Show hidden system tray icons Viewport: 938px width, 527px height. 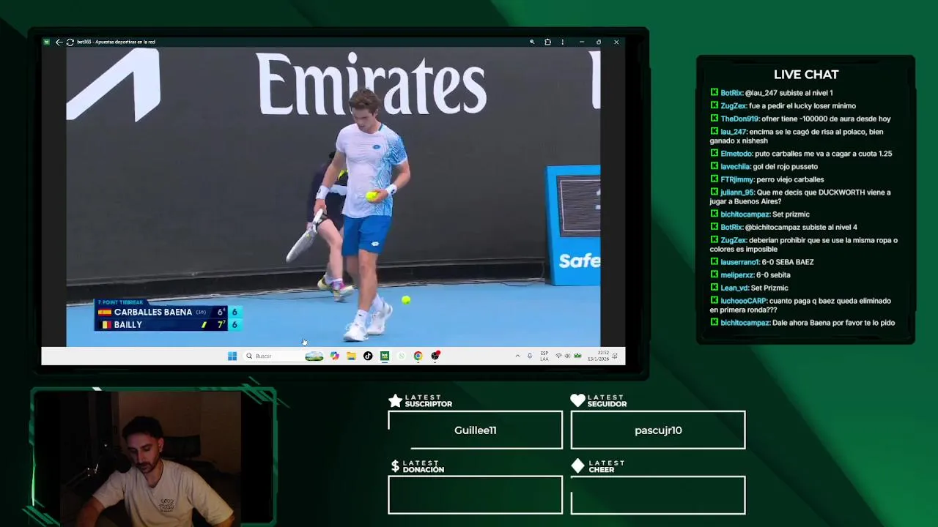point(517,356)
